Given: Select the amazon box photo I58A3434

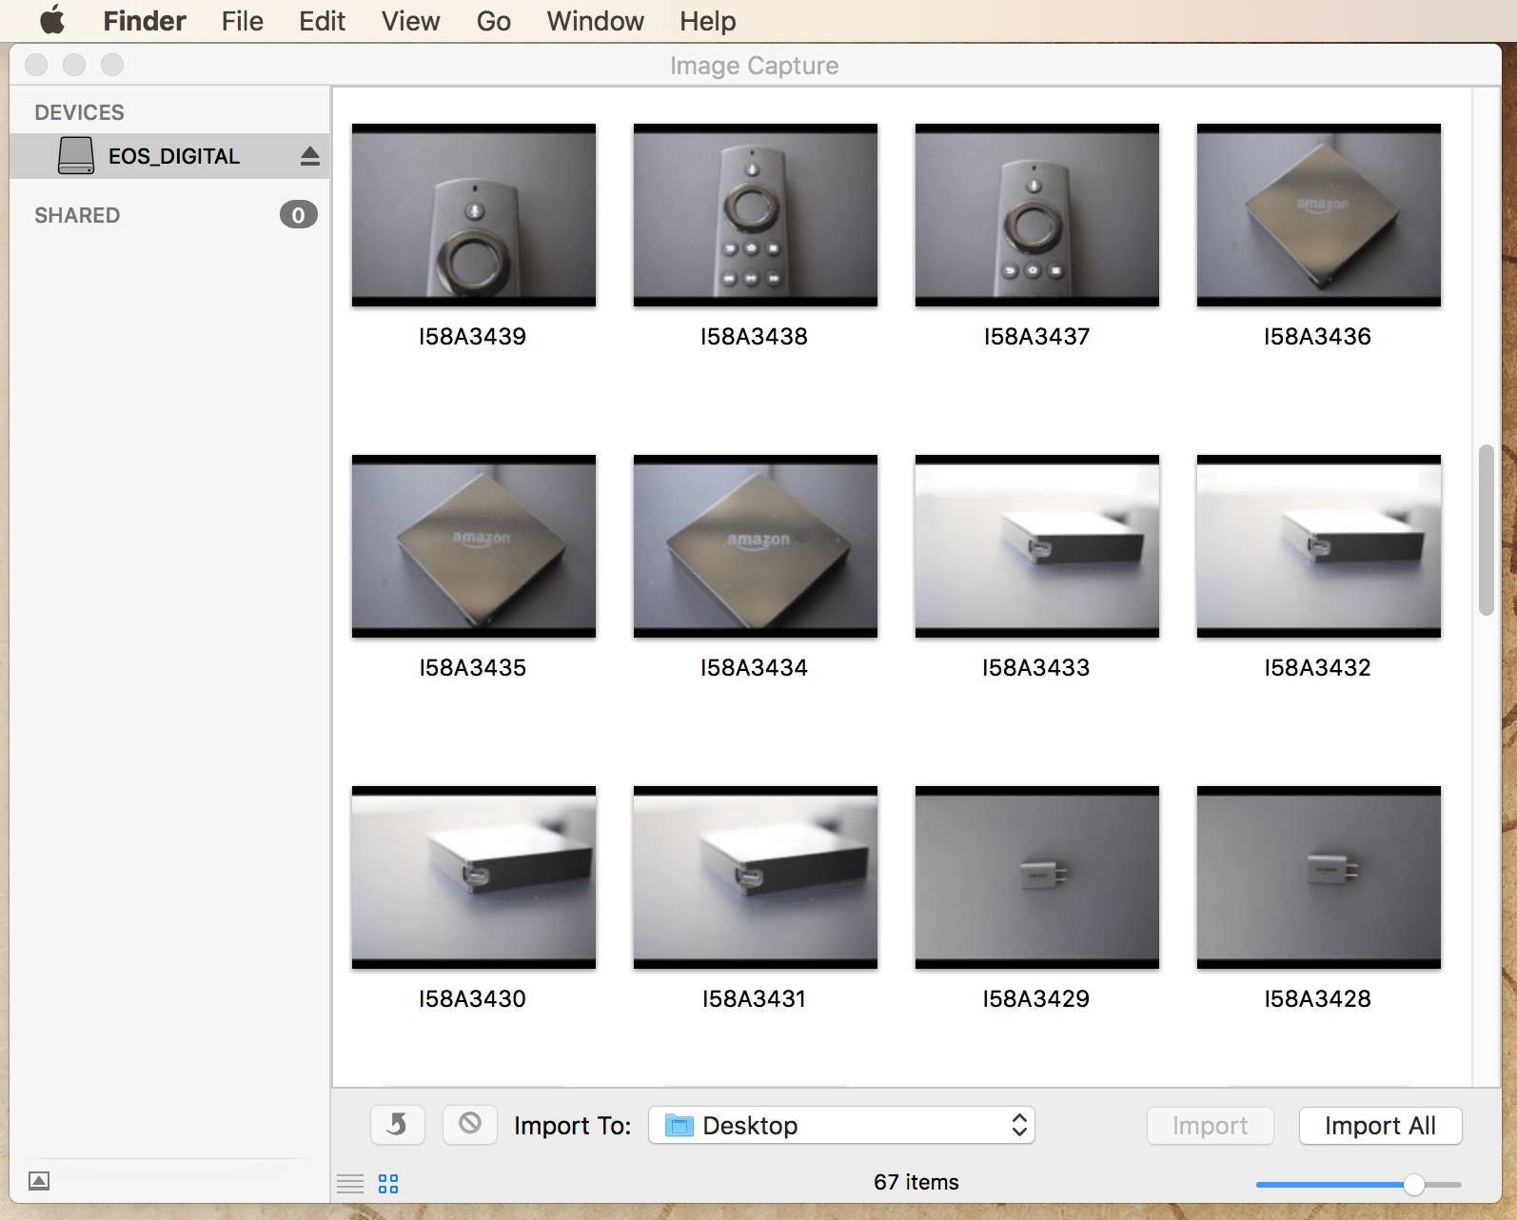Looking at the screenshot, I should 756,546.
